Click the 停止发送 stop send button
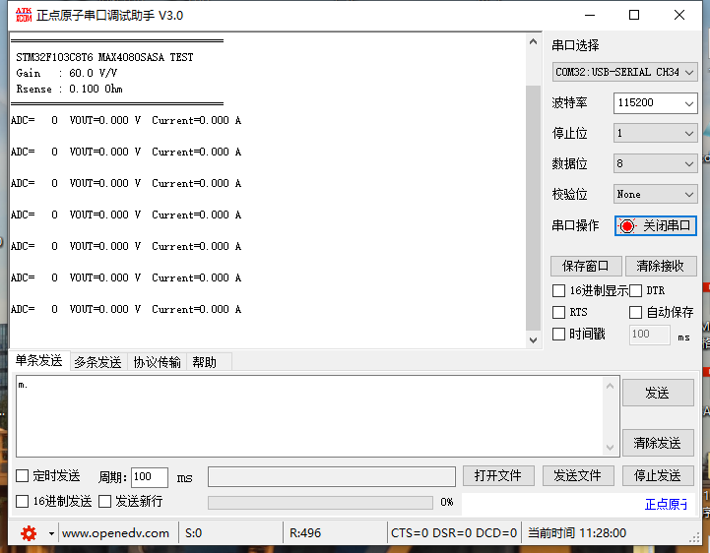This screenshot has width=710, height=553. 658,475
